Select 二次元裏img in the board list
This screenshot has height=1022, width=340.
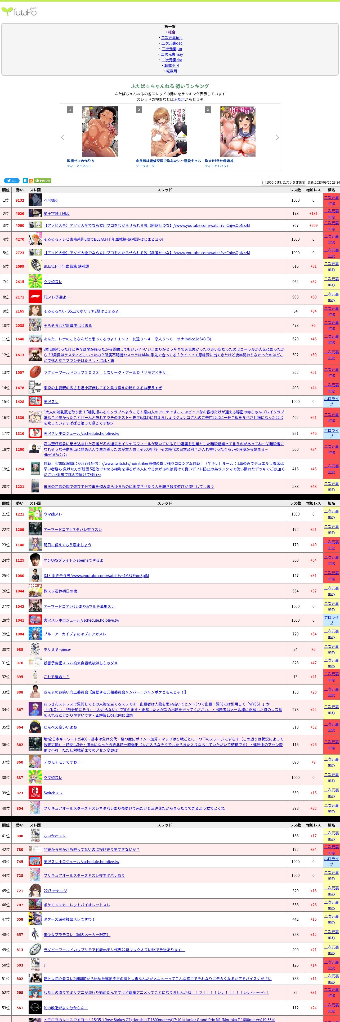click(x=171, y=38)
